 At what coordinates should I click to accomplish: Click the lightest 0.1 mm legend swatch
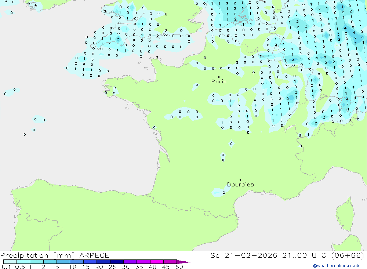coord(10,262)
